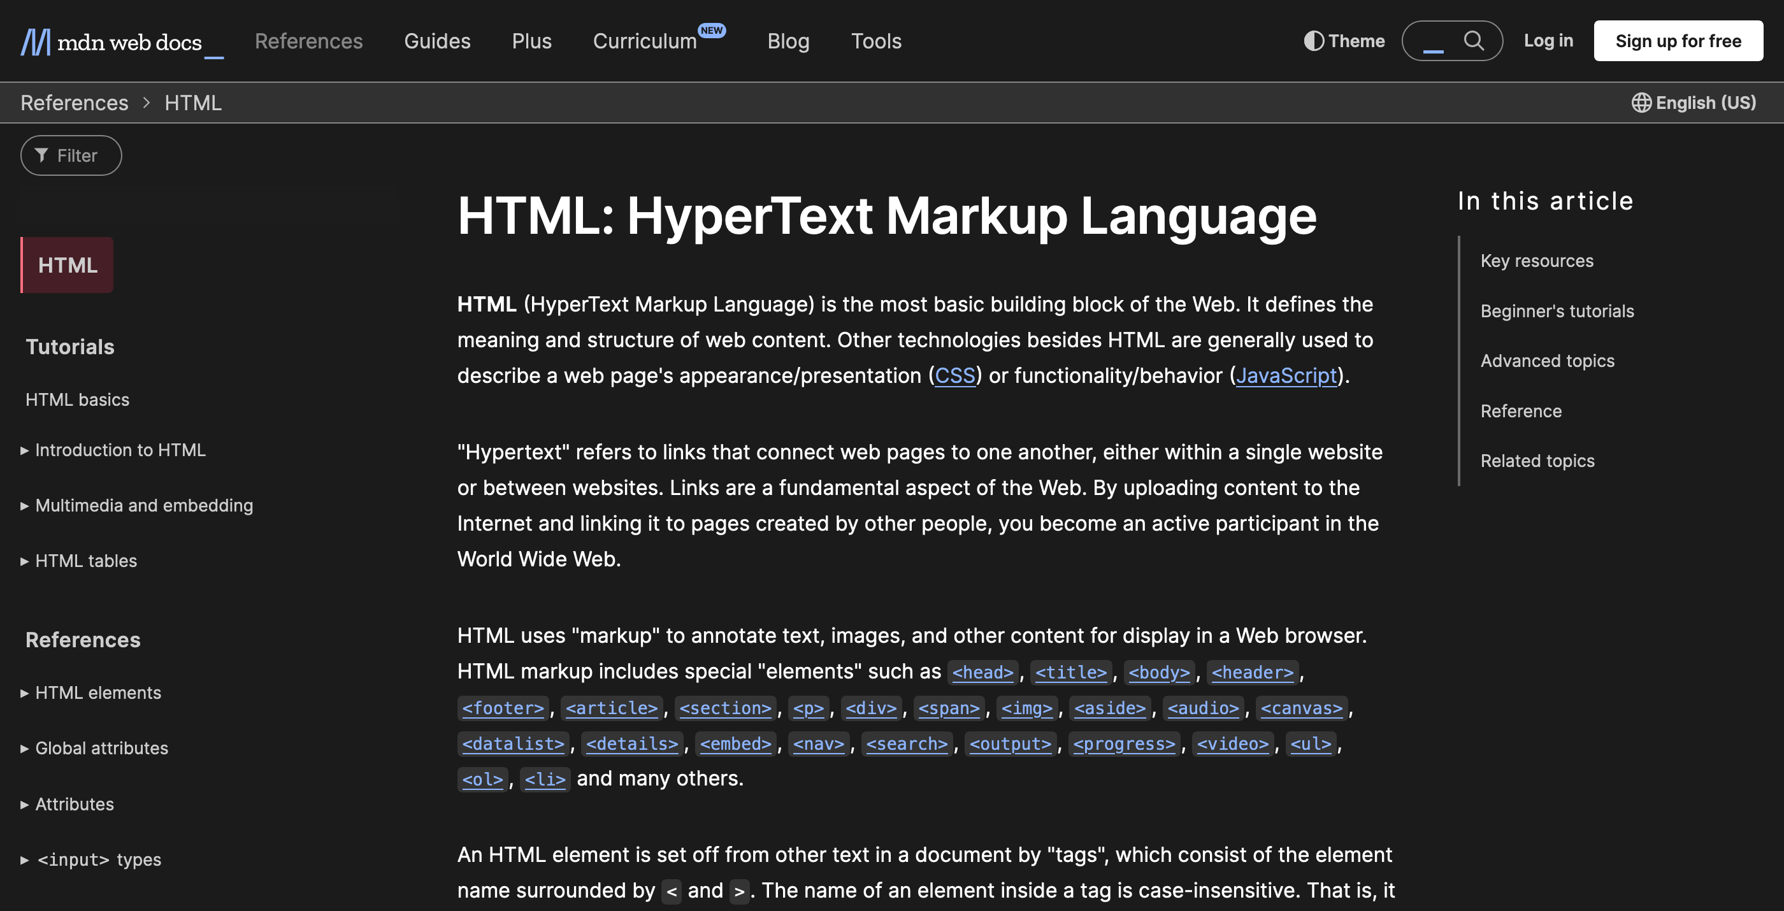Jump to Advanced topics section
Screen dimensions: 1784x911
(x=1547, y=361)
